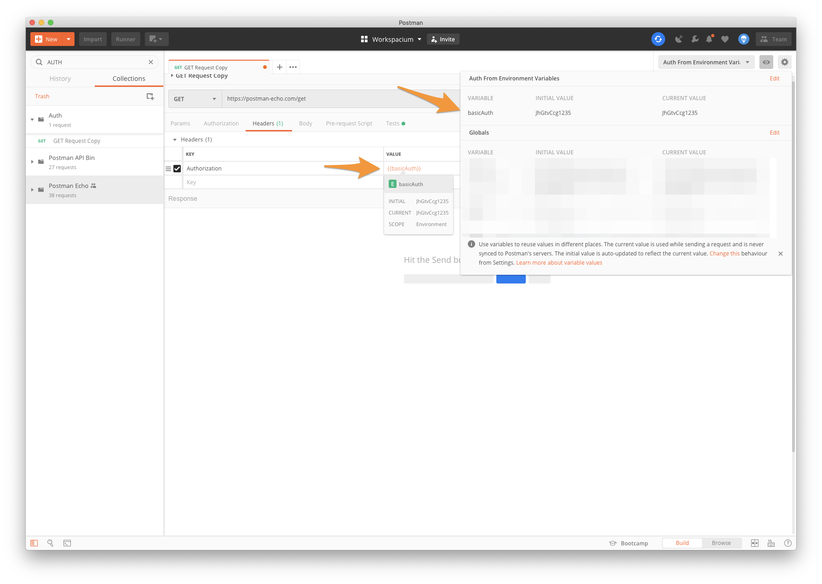Switch to Browse mode in the status bar
The height and width of the screenshot is (584, 822).
pos(721,543)
